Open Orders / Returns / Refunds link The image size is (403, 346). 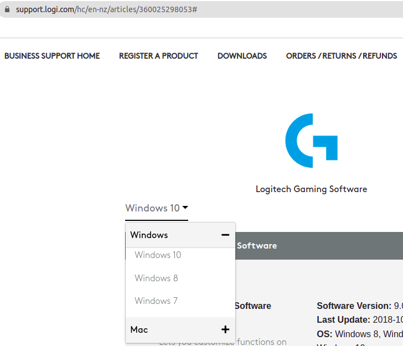[x=342, y=56]
